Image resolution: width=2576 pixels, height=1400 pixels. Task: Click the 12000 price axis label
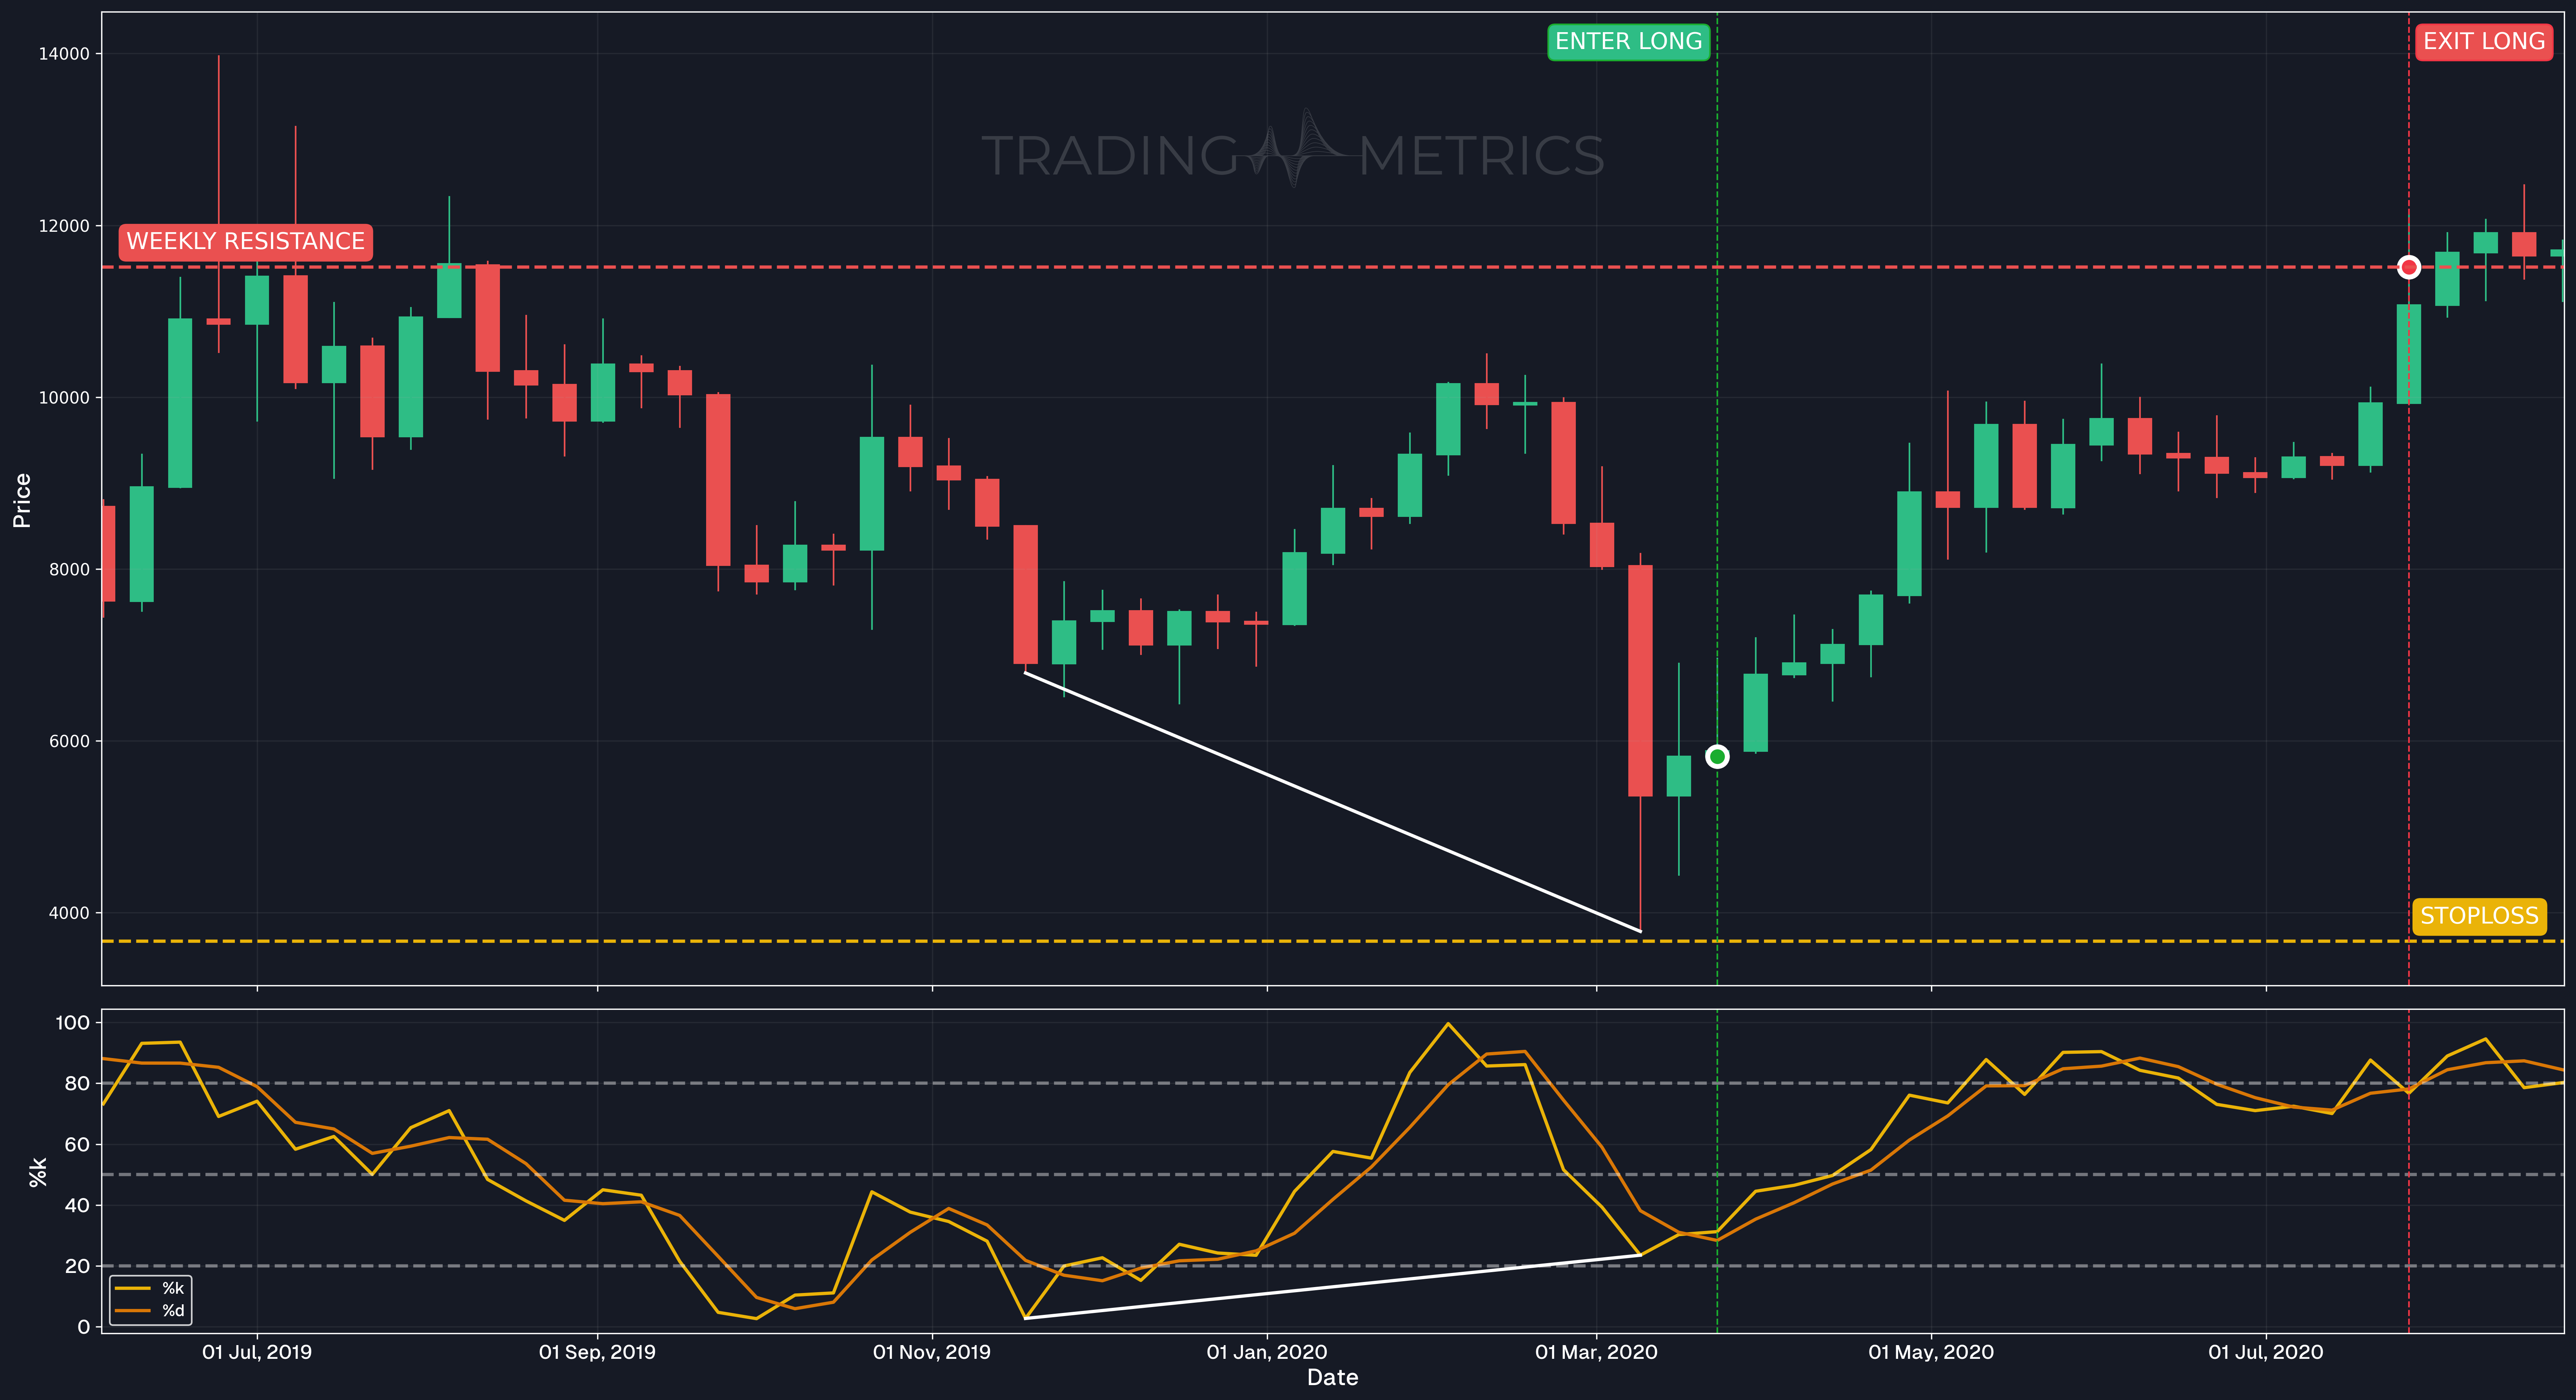tap(64, 226)
